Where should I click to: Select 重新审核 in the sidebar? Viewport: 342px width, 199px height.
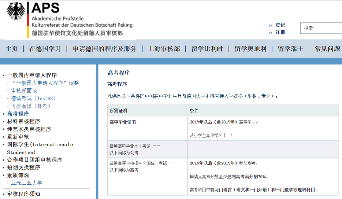(18, 137)
